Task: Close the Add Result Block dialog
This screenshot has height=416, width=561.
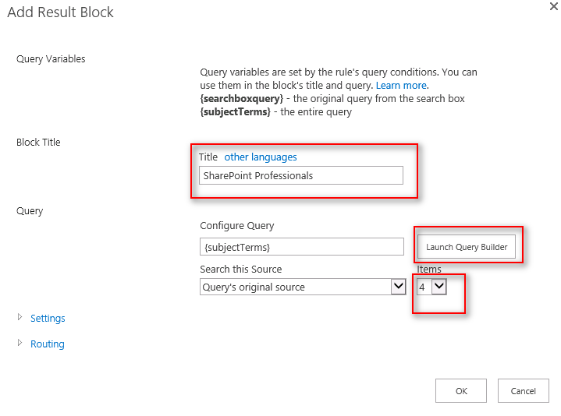Action: [553, 5]
